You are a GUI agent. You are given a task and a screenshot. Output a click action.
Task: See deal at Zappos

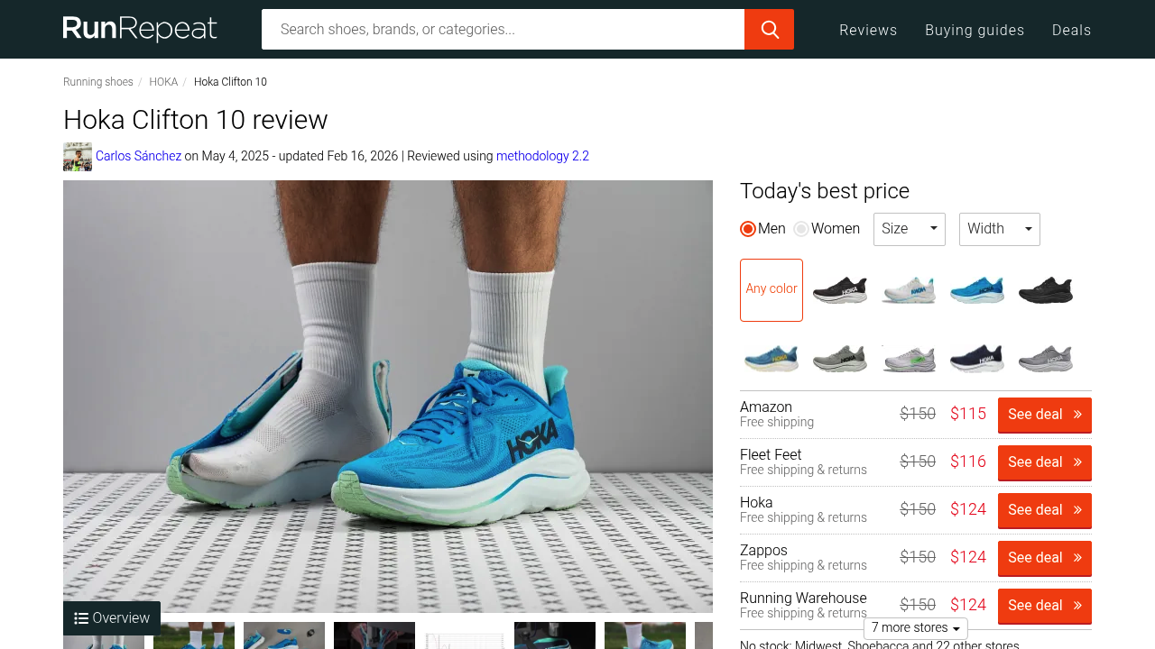1045,558
